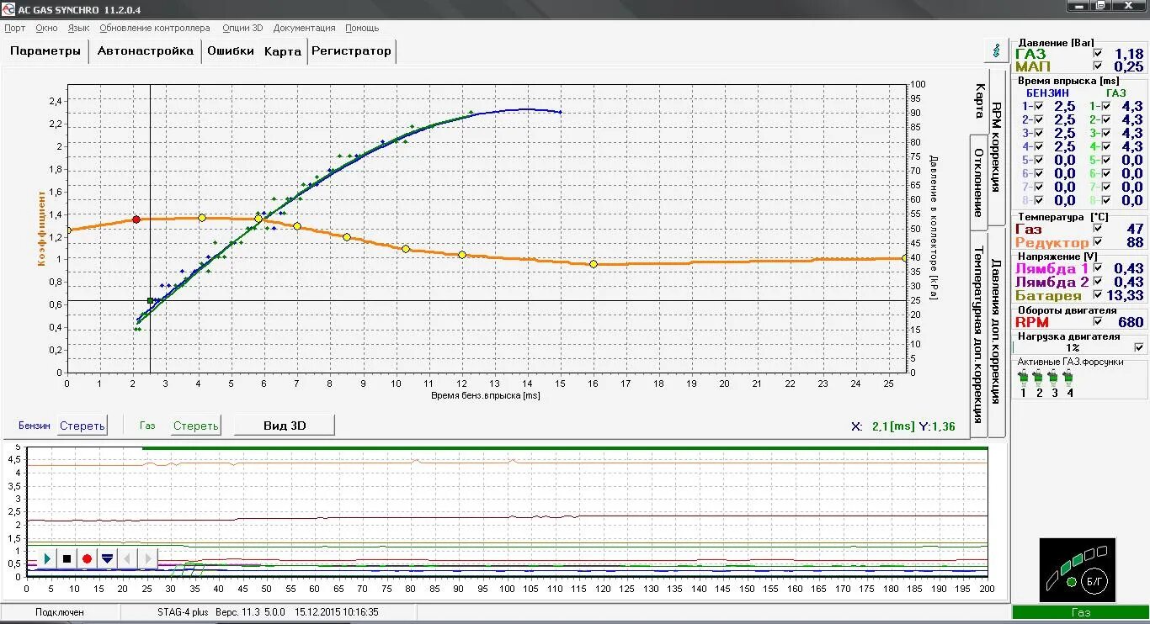The width and height of the screenshot is (1150, 624).
Task: Open the Окно menu
Action: [46, 28]
